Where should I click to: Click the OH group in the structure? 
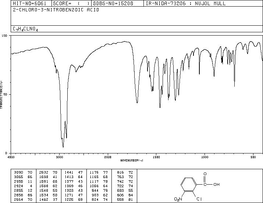point(216,184)
